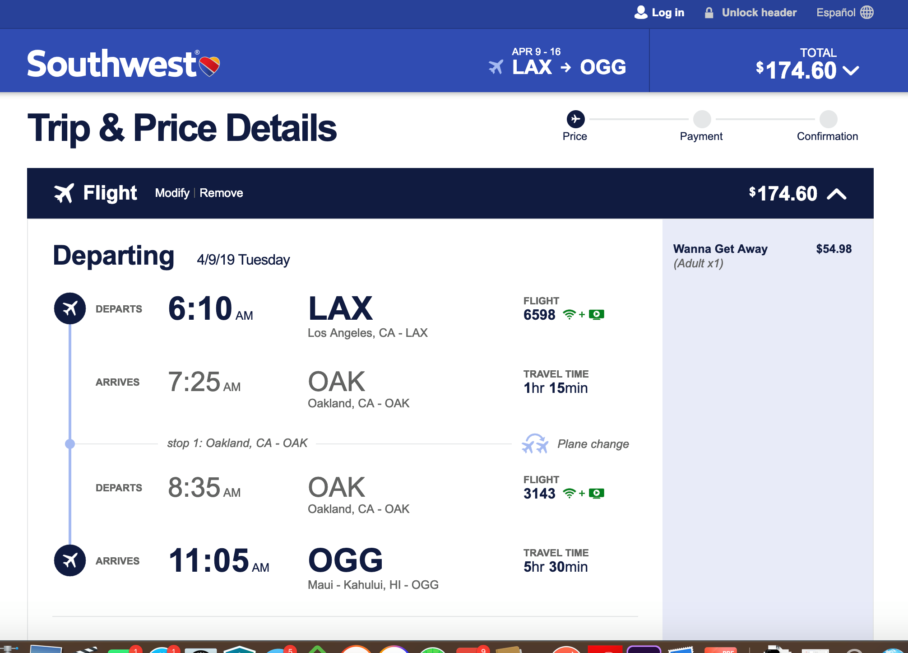Click the OGG arrival airplane icon
Screen dimensions: 908x653
point(70,560)
